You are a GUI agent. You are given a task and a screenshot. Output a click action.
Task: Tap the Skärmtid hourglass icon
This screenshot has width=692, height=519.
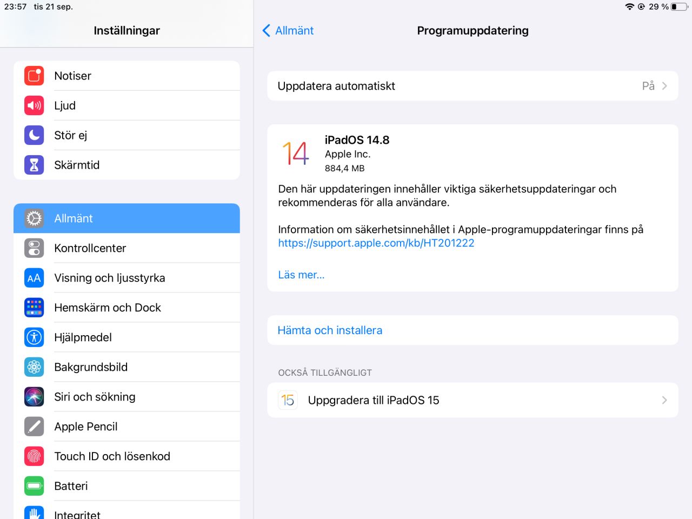[34, 165]
